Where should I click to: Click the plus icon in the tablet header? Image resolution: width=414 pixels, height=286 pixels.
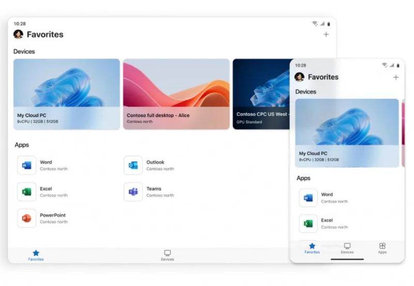[x=326, y=35]
